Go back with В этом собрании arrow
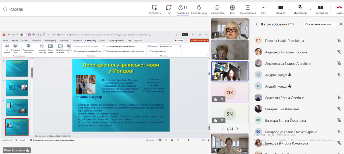The height and width of the screenshot is (154, 344). (x=257, y=24)
